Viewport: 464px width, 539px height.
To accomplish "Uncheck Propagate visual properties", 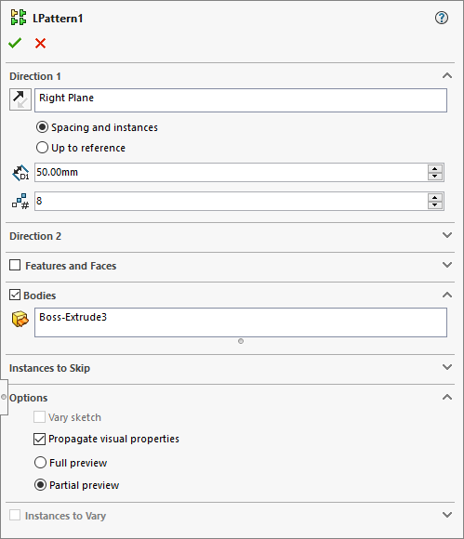I will click(x=39, y=439).
